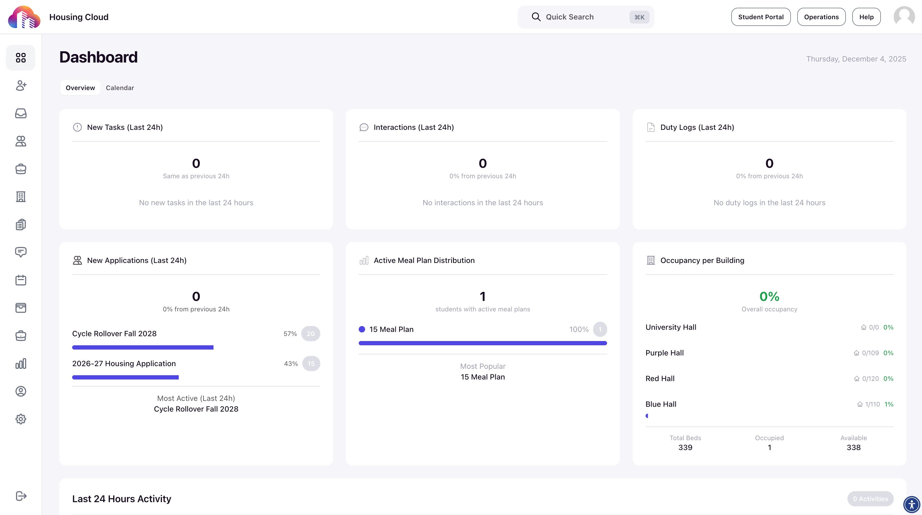922x515 pixels.
Task: Select the Overview tab
Action: [80, 88]
